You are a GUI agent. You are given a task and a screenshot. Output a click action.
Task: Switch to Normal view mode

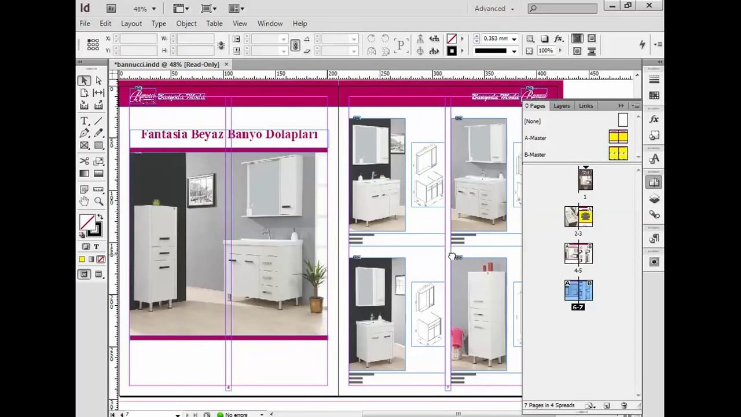[x=85, y=274]
